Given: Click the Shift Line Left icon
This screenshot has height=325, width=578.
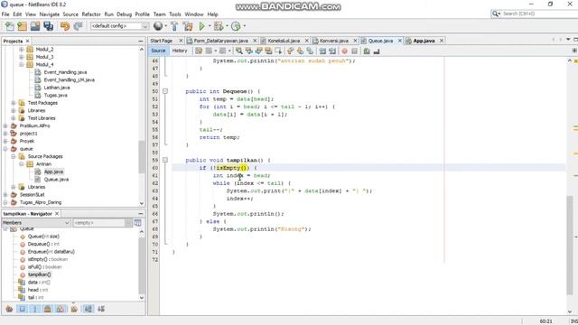Looking at the screenshot, I should tap(322, 51).
